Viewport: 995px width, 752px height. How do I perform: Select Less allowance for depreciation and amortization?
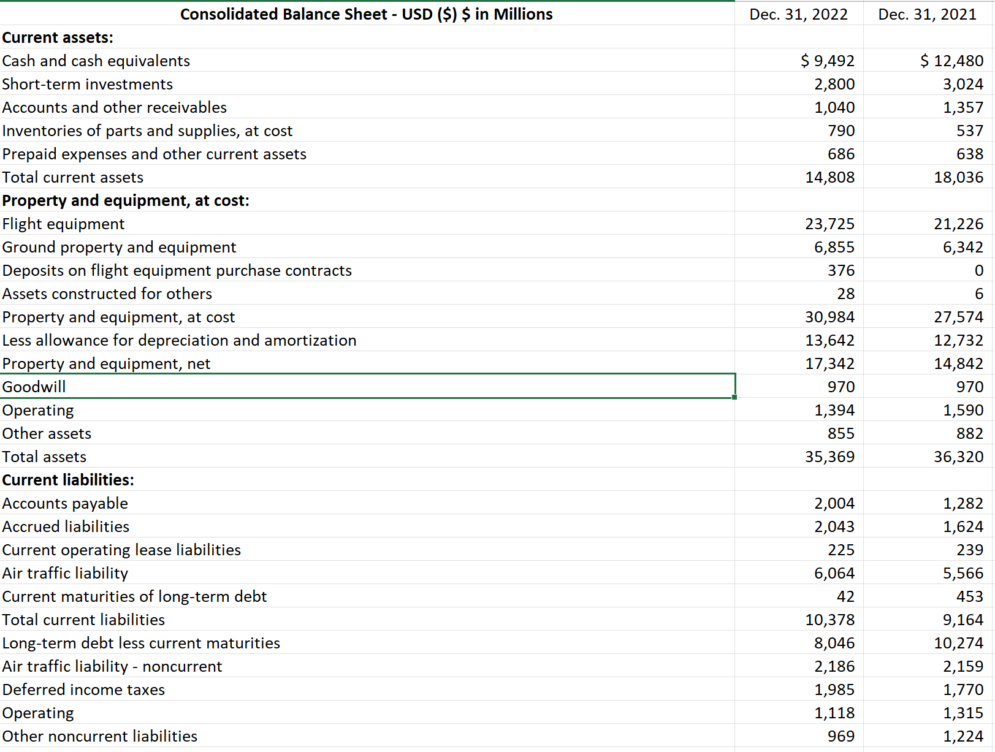180,340
